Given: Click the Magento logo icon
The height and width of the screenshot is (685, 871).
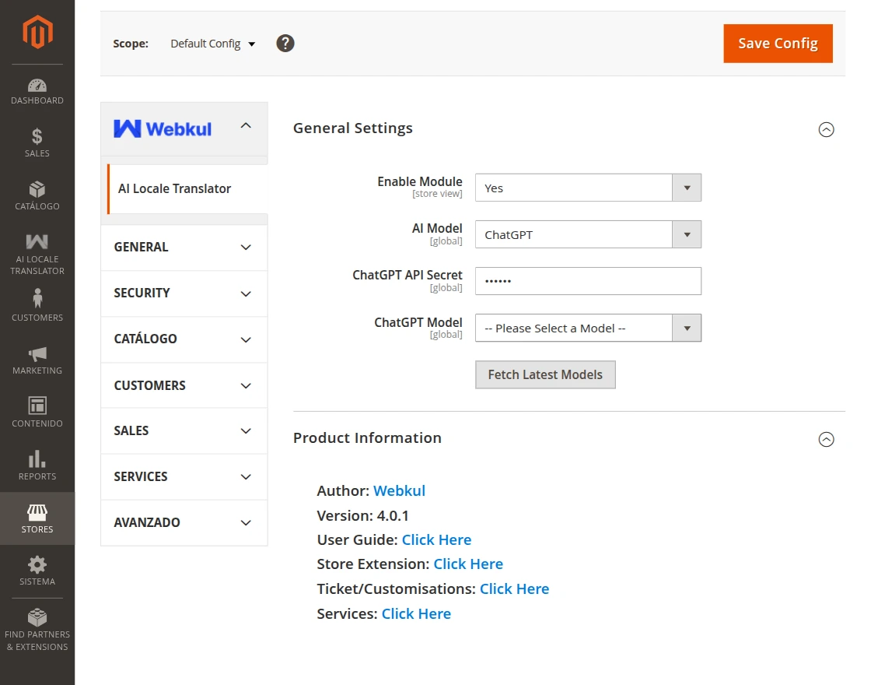Looking at the screenshot, I should 37,32.
